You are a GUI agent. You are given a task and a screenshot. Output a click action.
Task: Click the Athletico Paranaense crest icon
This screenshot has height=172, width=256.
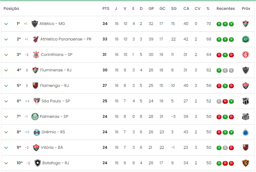click(x=36, y=39)
